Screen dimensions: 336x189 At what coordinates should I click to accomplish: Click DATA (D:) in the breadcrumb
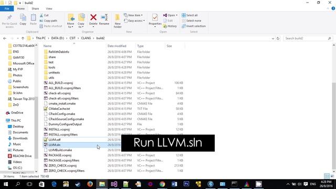(57, 38)
